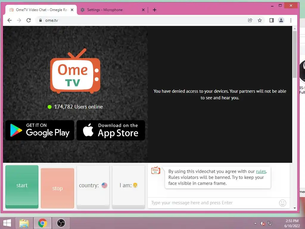The width and height of the screenshot is (305, 229).
Task: Click the scrollbar down arrow
Action: tap(295, 208)
